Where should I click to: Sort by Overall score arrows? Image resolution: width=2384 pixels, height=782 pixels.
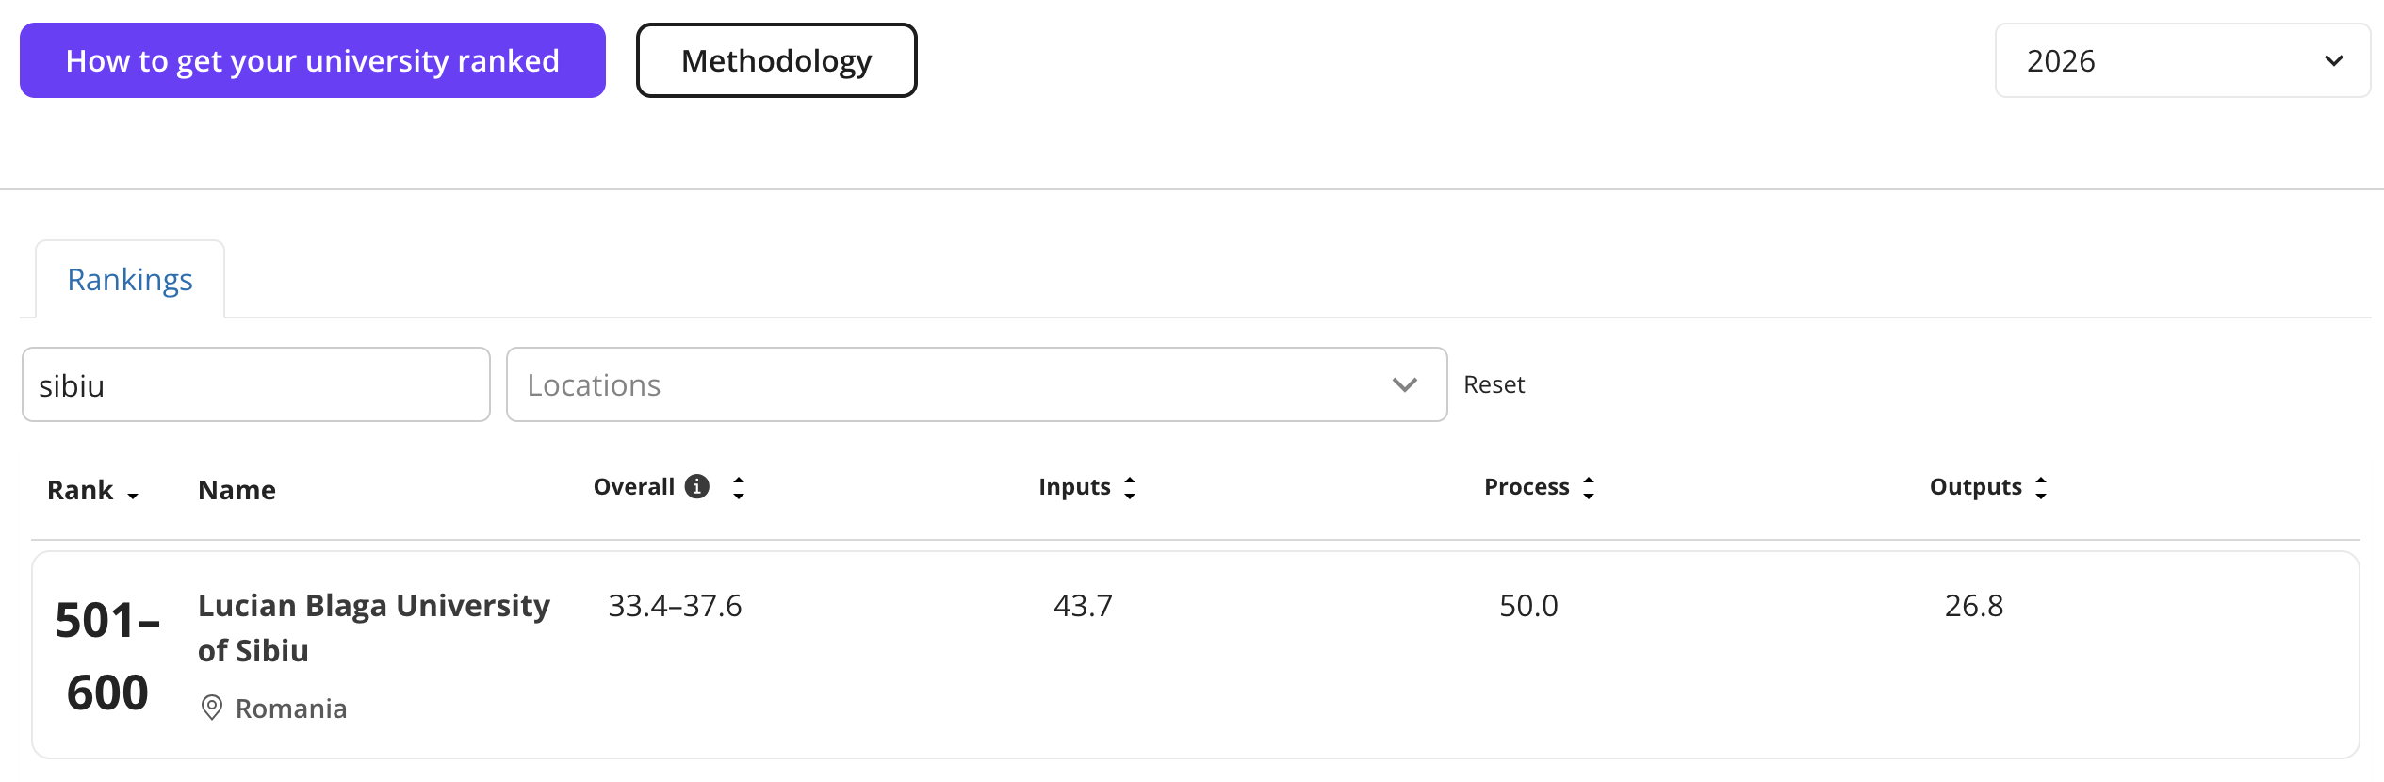pos(739,487)
